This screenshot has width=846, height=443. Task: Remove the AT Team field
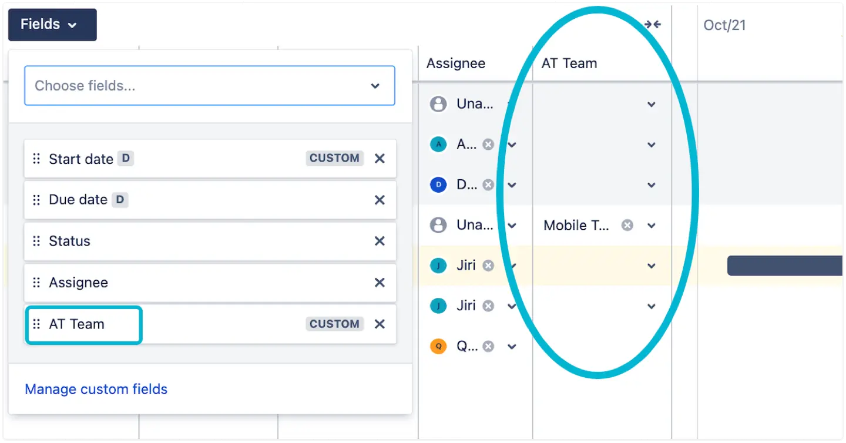[x=380, y=324]
